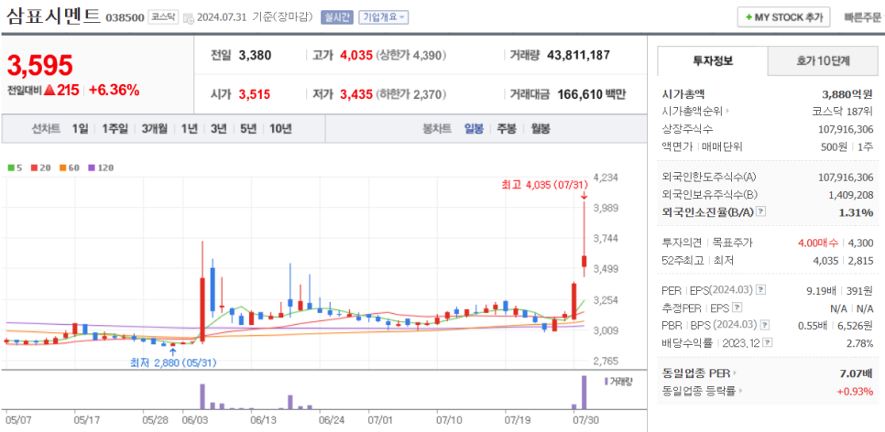
Task: Click the 거래대금 value 166,610 백만
Action: [592, 94]
